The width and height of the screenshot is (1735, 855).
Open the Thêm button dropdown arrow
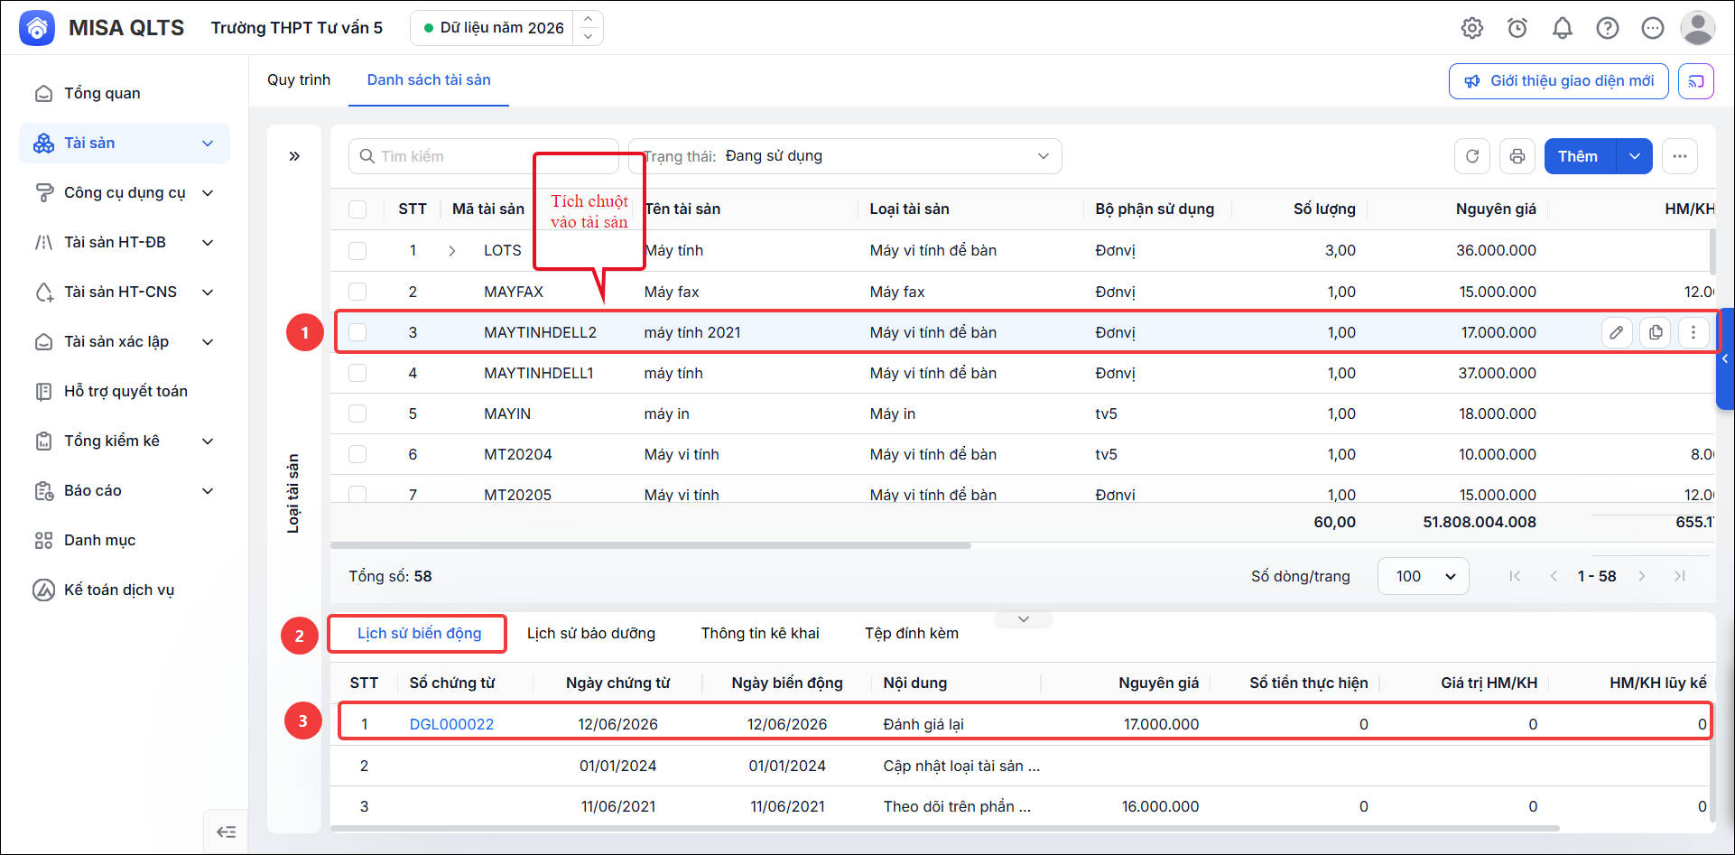(1635, 156)
